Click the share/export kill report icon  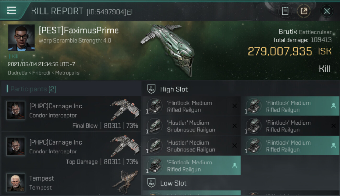tap(304, 11)
